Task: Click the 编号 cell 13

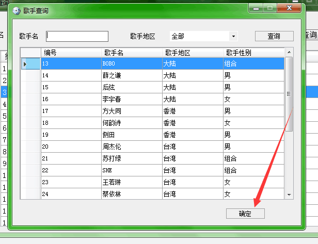Action: tap(71, 63)
